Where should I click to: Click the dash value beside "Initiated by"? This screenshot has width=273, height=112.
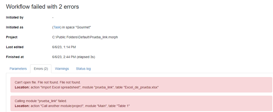coord(53,17)
